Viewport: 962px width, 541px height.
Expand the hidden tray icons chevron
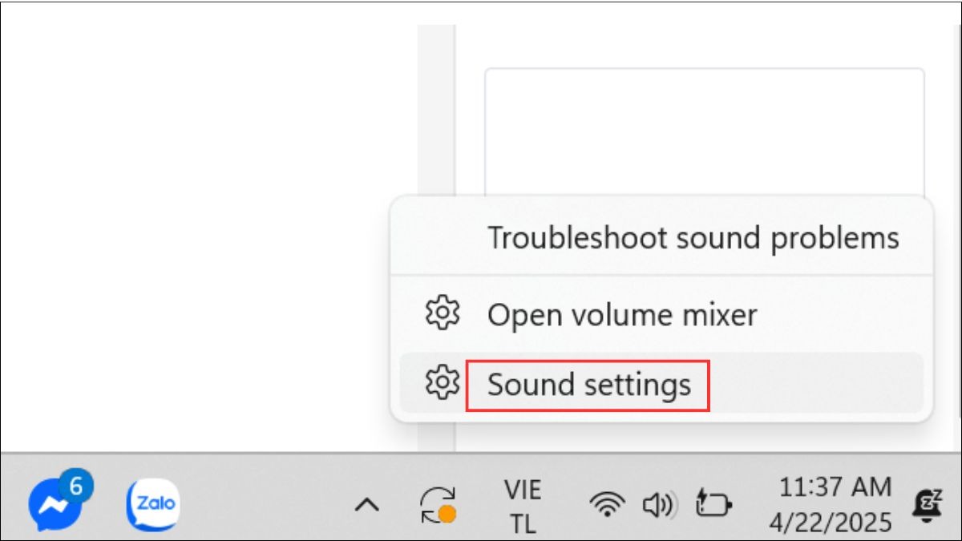click(x=366, y=505)
